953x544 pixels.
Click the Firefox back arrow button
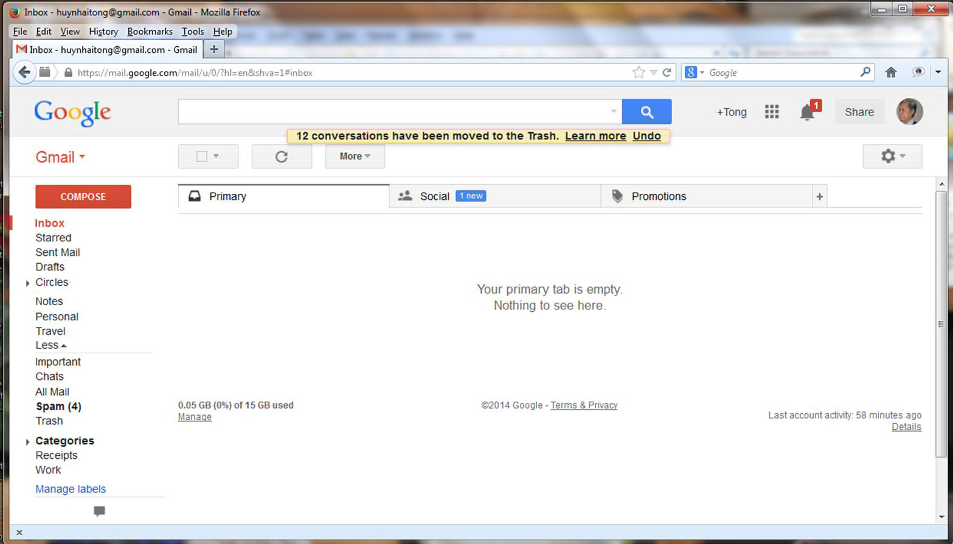(24, 72)
